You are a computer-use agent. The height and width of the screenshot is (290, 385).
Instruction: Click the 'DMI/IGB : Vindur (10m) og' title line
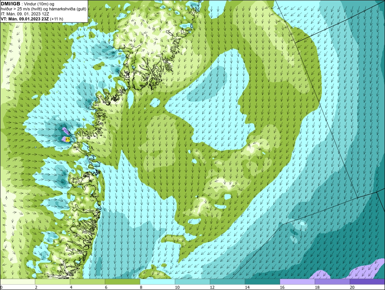[x=28, y=4]
